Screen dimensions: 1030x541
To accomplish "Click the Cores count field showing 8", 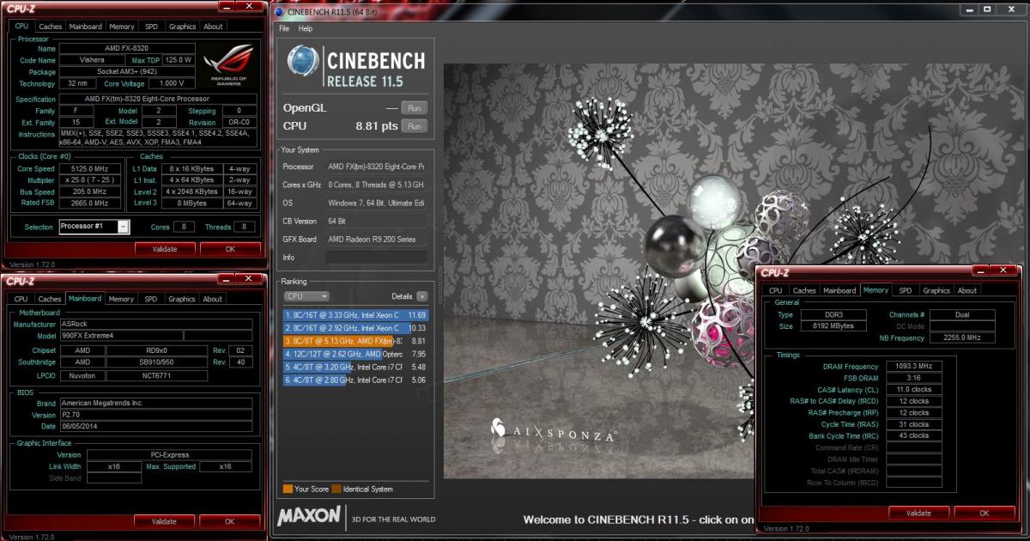I will click(183, 227).
